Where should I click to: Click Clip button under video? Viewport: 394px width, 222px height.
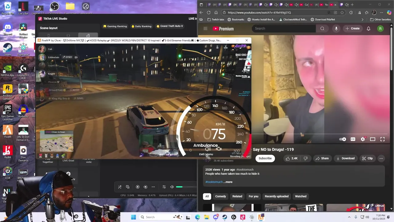point(367,158)
